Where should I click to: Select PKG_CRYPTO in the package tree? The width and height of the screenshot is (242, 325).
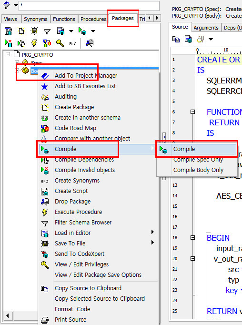38,55
